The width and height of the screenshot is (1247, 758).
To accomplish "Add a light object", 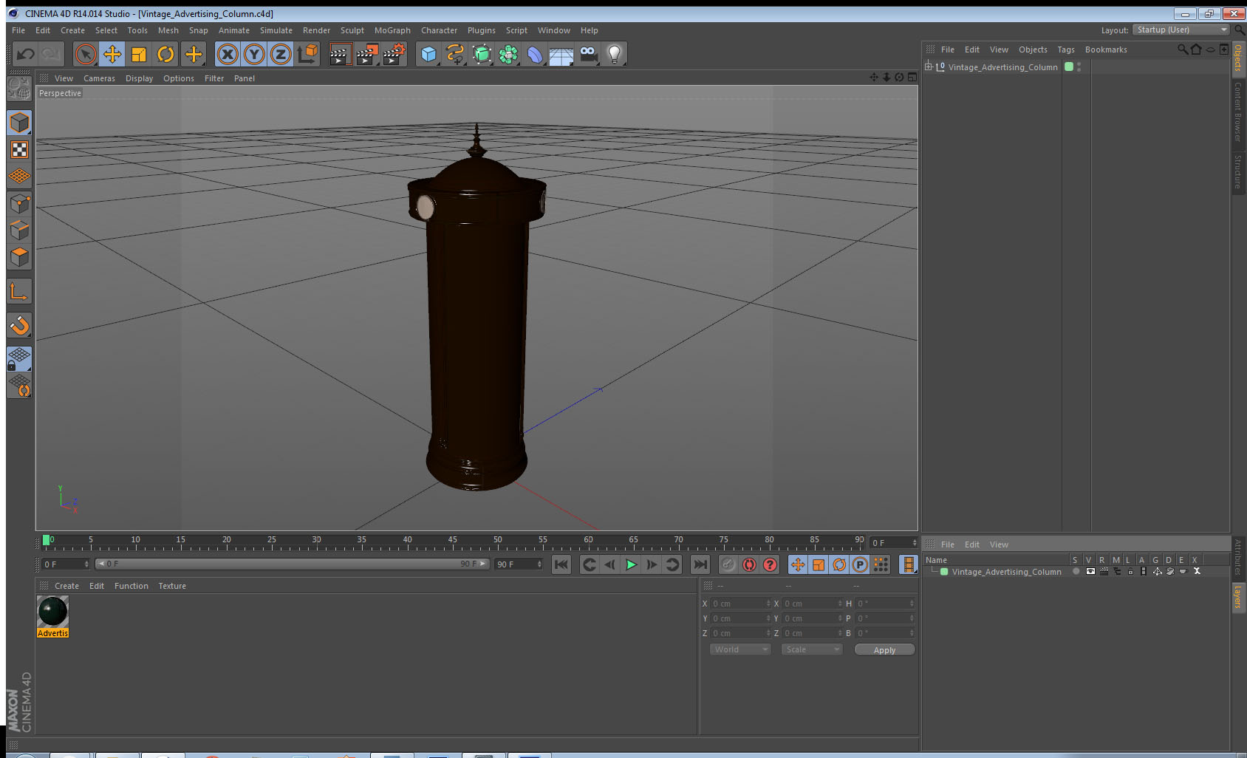I will click(615, 54).
